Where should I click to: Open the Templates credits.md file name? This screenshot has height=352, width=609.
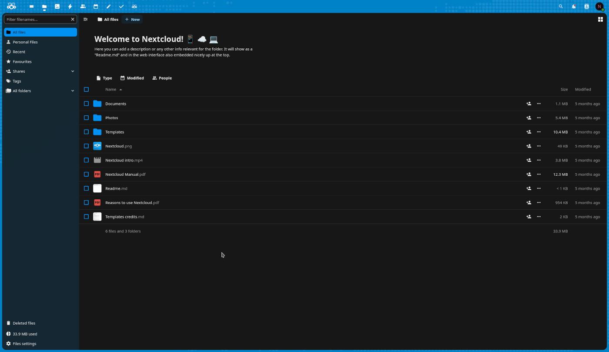click(x=124, y=217)
